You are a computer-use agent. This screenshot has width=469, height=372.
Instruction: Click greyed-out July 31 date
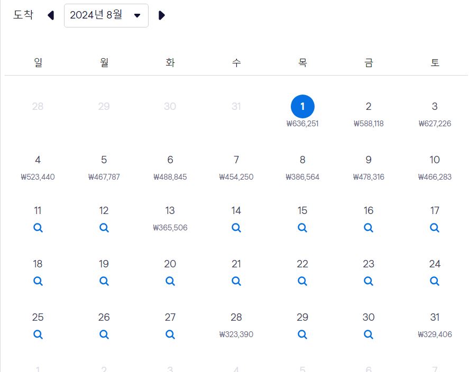tap(236, 106)
